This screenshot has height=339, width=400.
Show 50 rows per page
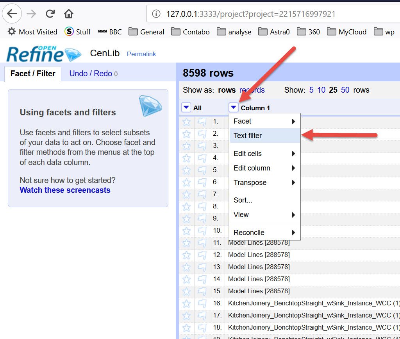[x=345, y=90]
